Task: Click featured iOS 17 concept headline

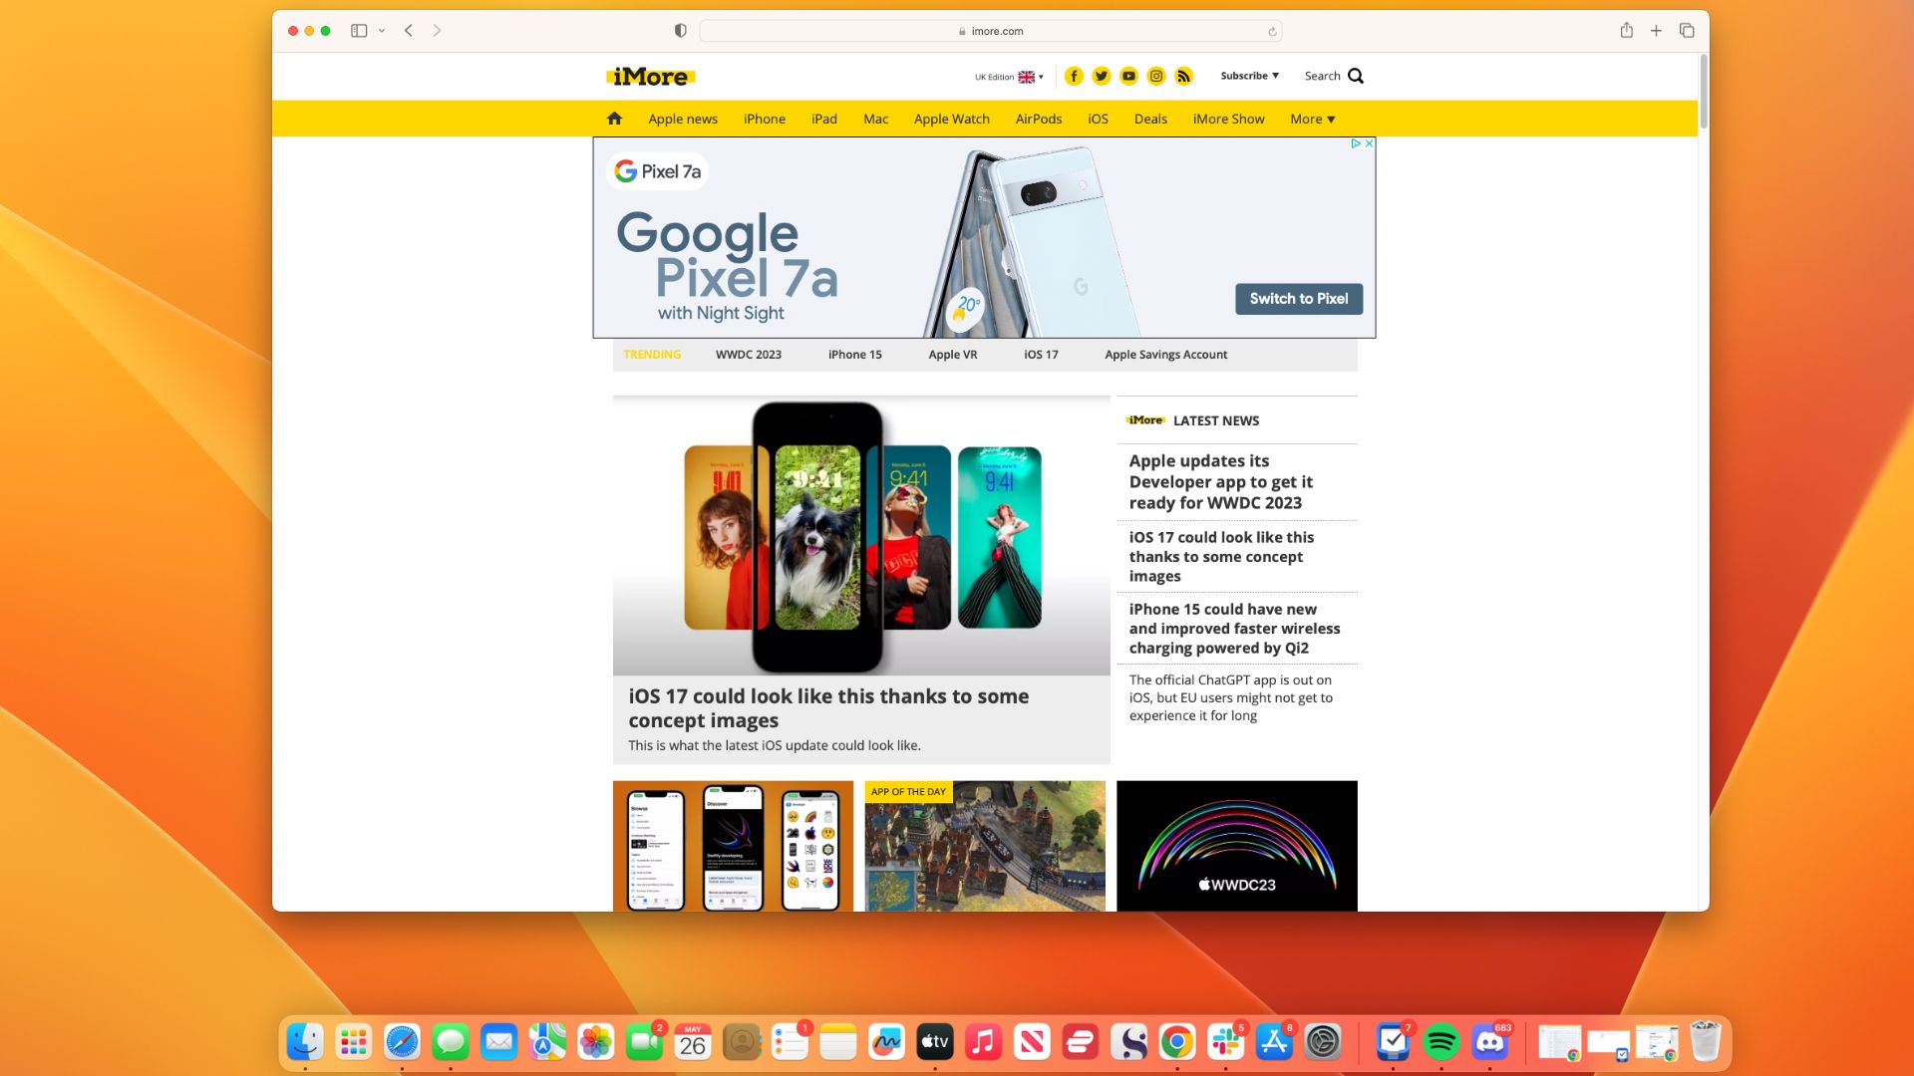Action: point(828,708)
